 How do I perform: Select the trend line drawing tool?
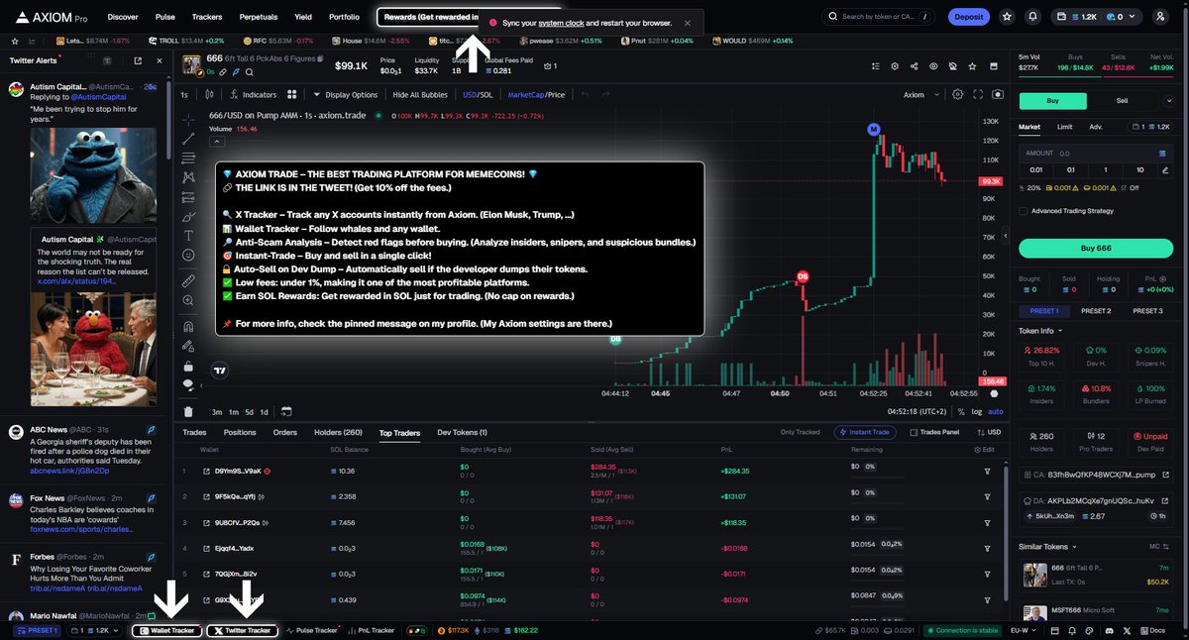pos(188,139)
